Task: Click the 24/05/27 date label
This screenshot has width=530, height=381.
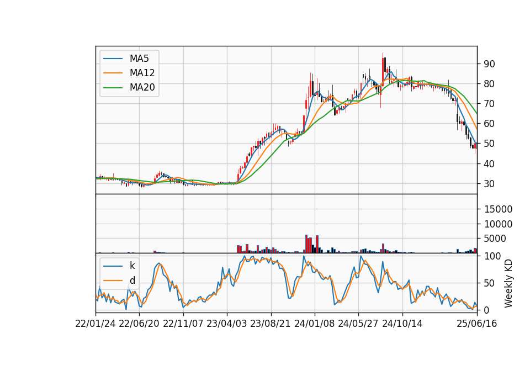Action: tap(358, 324)
